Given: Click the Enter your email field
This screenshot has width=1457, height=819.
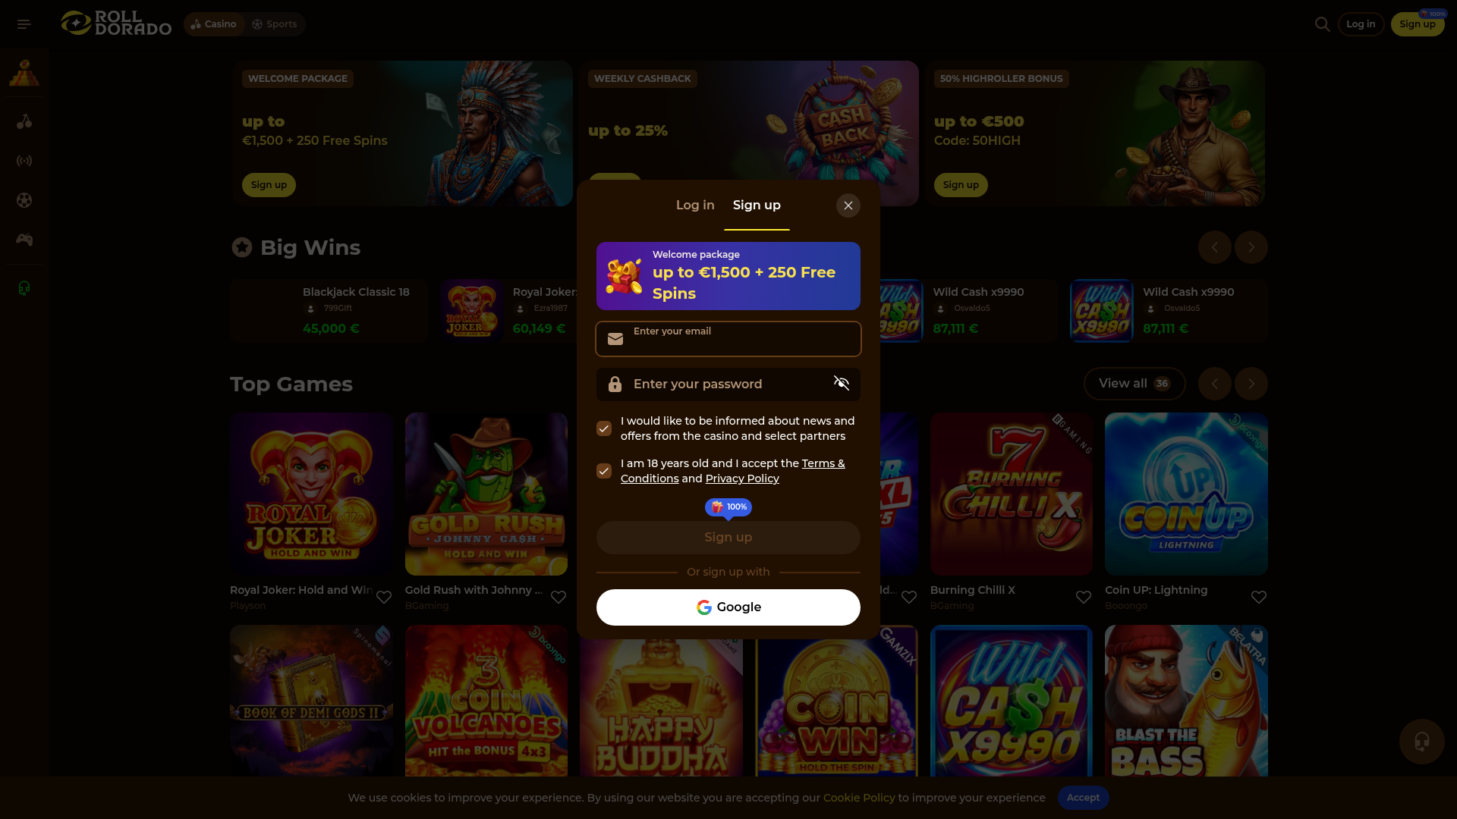Looking at the screenshot, I should (x=728, y=339).
